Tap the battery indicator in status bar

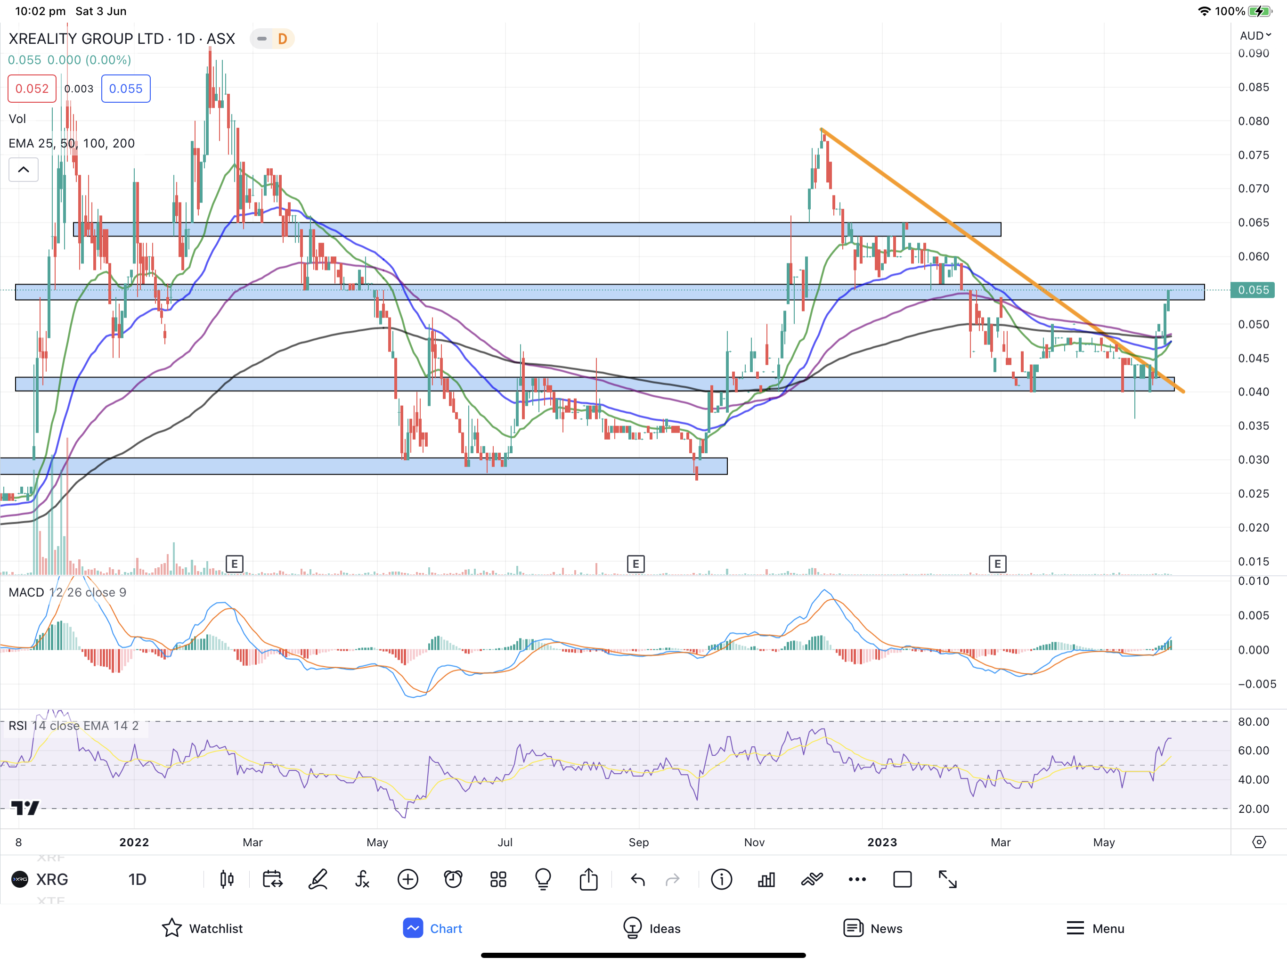(1260, 11)
